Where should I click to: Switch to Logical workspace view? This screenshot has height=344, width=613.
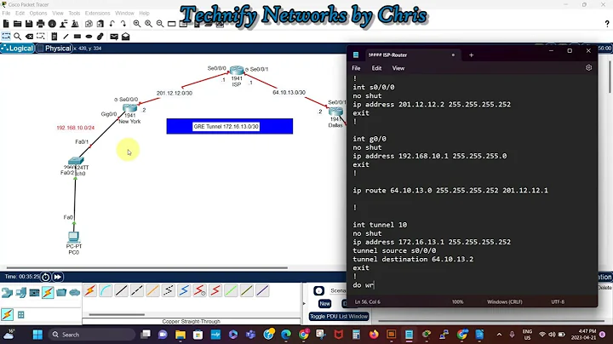(18, 49)
